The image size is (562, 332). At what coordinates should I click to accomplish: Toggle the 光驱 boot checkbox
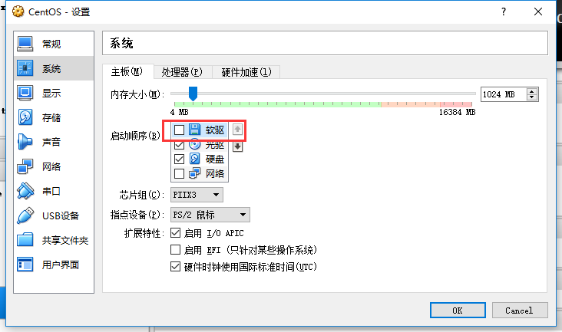click(179, 145)
